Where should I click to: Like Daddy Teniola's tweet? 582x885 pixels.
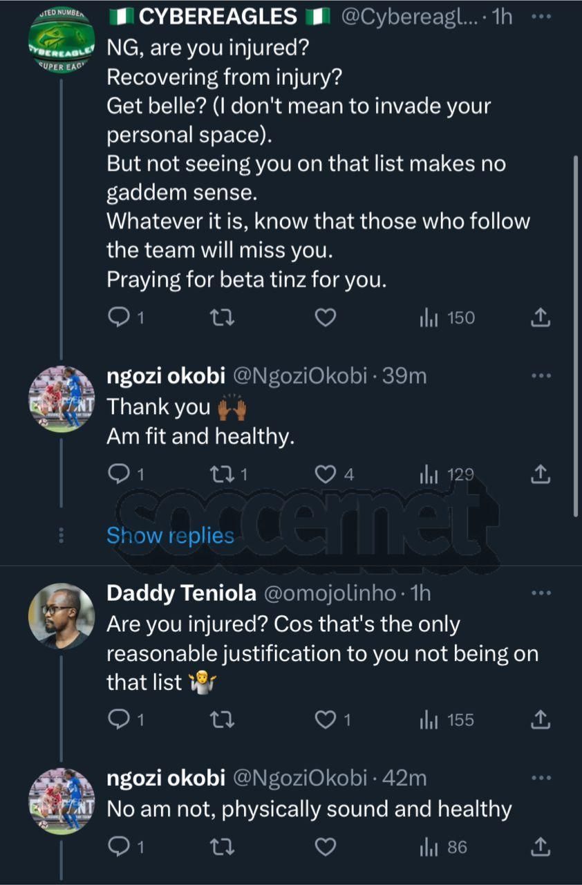point(325,720)
